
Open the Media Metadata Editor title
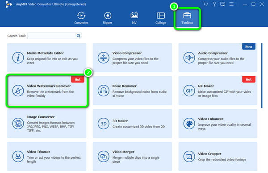45,53
